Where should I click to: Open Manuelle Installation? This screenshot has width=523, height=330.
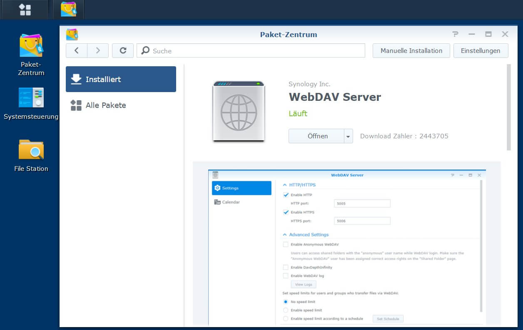pyautogui.click(x=411, y=50)
